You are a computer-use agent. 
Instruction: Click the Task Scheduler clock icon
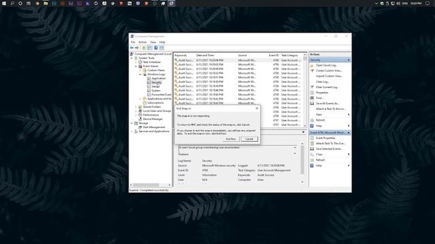[x=141, y=62]
